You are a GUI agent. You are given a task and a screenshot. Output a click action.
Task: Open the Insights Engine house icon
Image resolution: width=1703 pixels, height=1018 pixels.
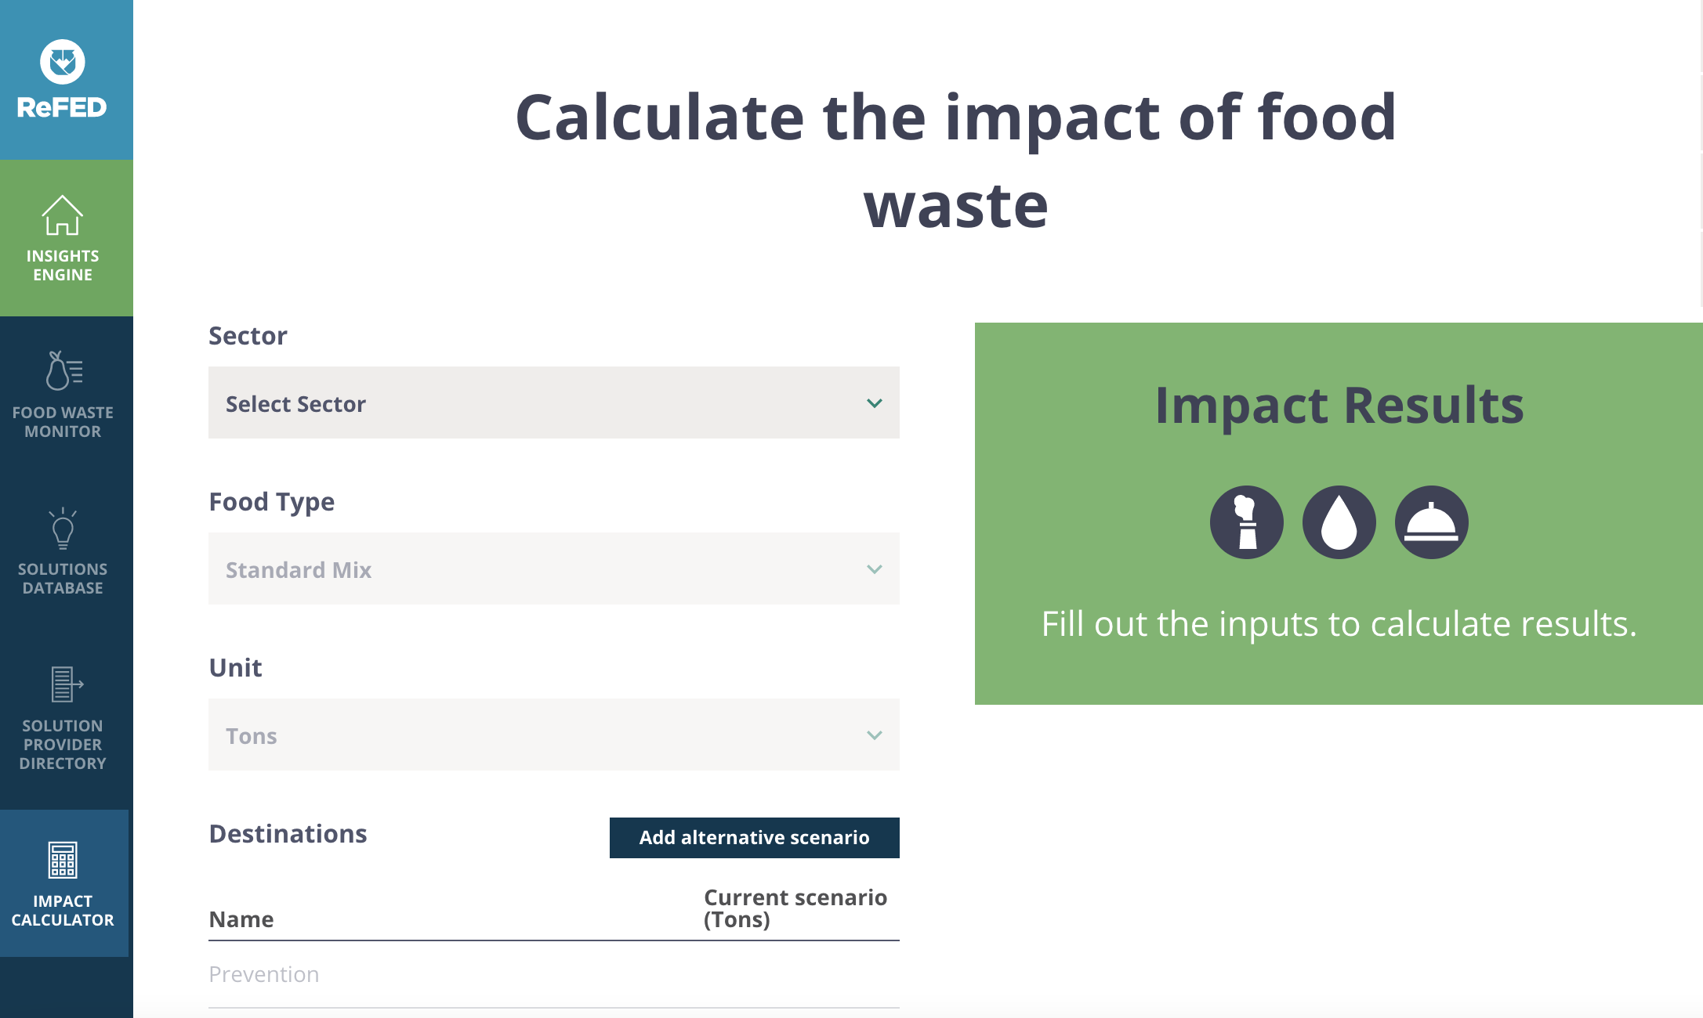pos(63,215)
